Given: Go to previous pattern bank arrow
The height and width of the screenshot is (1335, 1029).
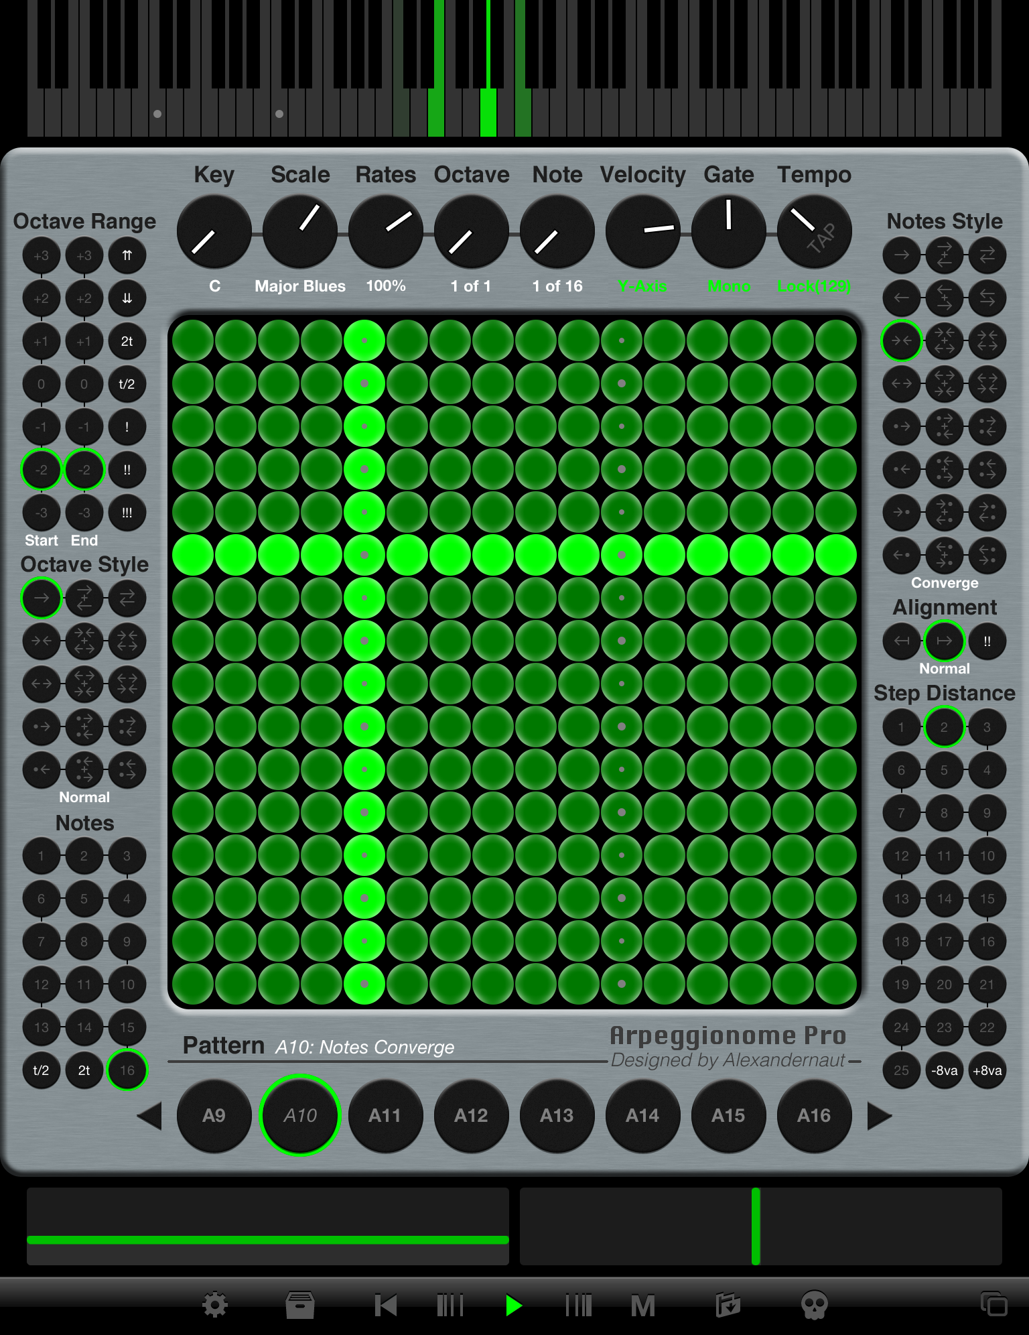Looking at the screenshot, I should pos(149,1116).
